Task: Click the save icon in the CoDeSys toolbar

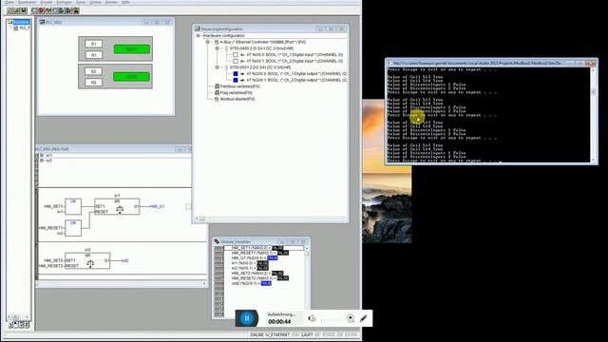Action: 24,10
